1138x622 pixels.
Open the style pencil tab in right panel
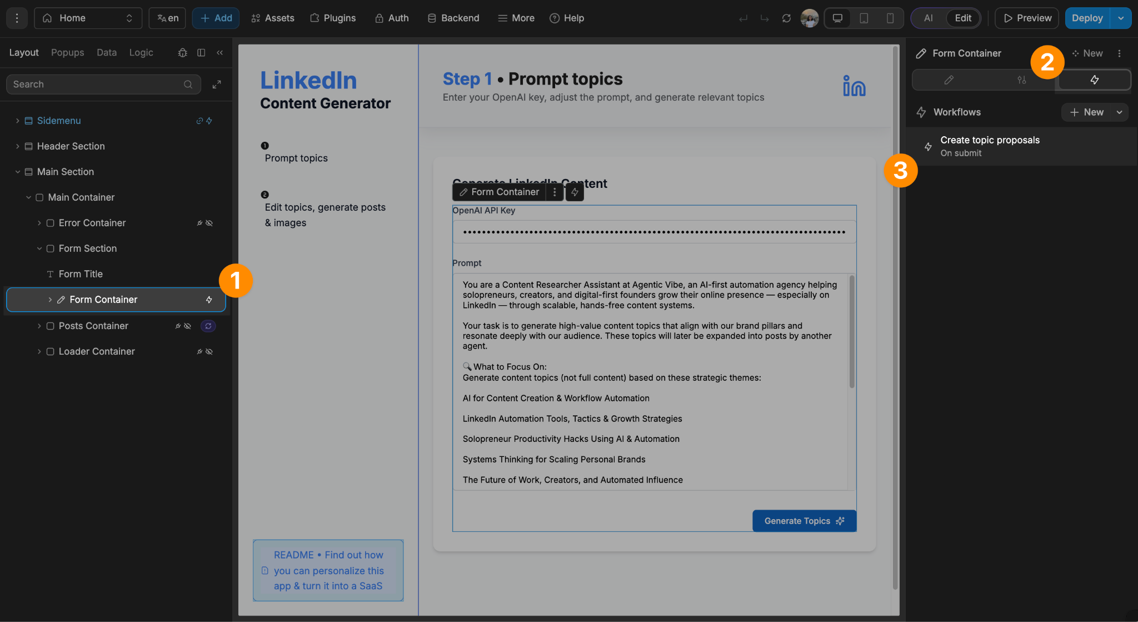click(949, 80)
